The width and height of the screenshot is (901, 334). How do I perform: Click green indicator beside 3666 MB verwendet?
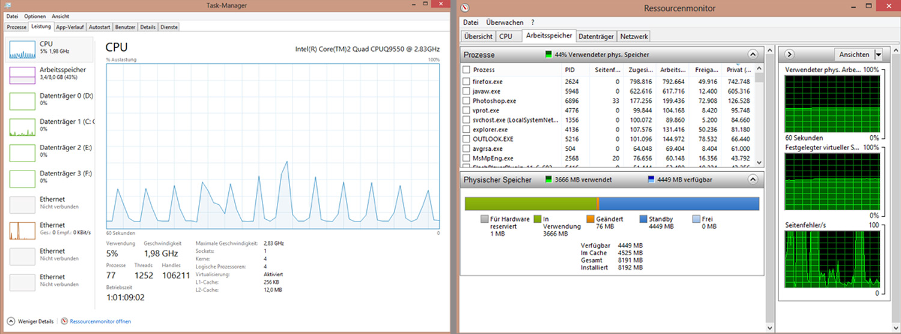tap(548, 180)
